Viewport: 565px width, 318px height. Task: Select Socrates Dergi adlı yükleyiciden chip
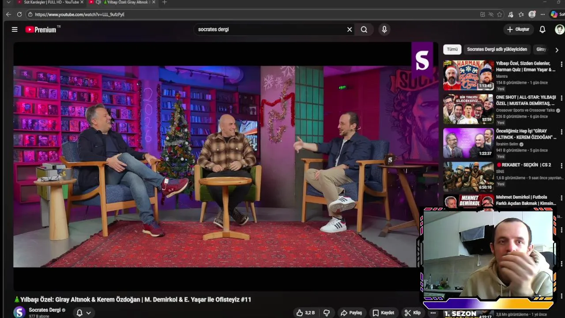497,49
